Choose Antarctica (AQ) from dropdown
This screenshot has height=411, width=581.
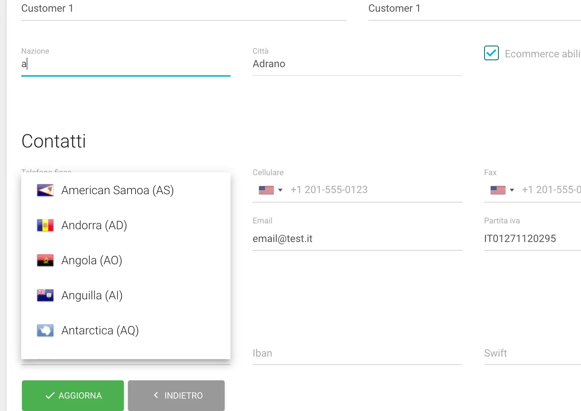(x=126, y=330)
